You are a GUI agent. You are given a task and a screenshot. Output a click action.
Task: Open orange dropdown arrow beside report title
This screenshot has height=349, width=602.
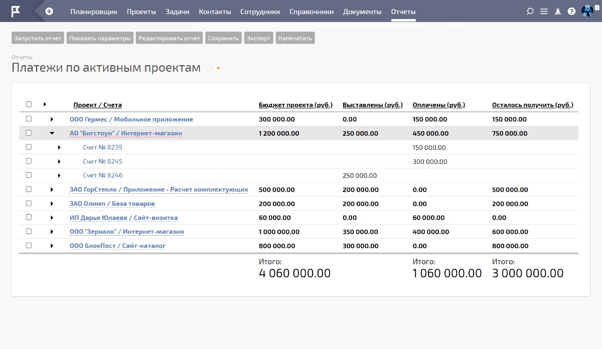point(219,69)
